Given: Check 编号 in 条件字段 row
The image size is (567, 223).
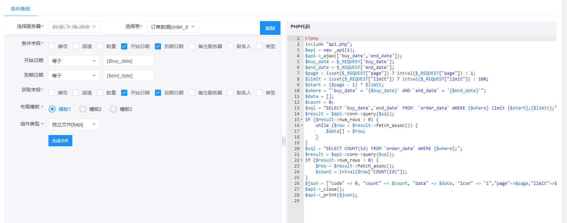Looking at the screenshot, I should [x=52, y=46].
